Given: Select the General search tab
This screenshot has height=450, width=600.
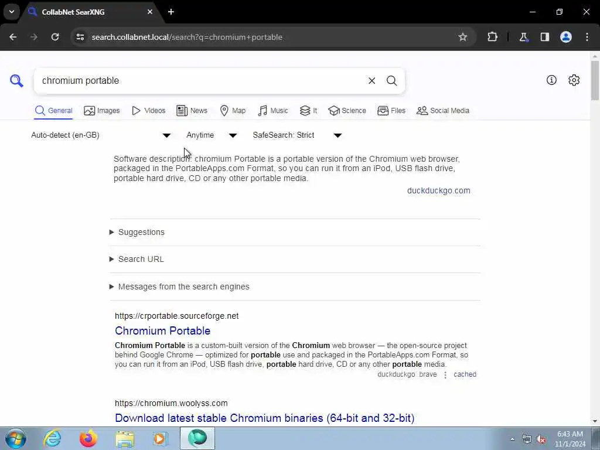Looking at the screenshot, I should coord(53,111).
